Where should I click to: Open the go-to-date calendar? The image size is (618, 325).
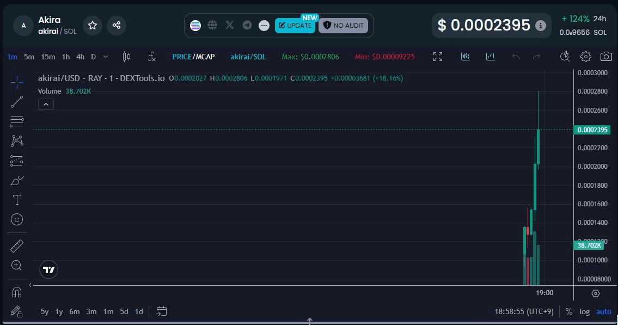pos(162,311)
